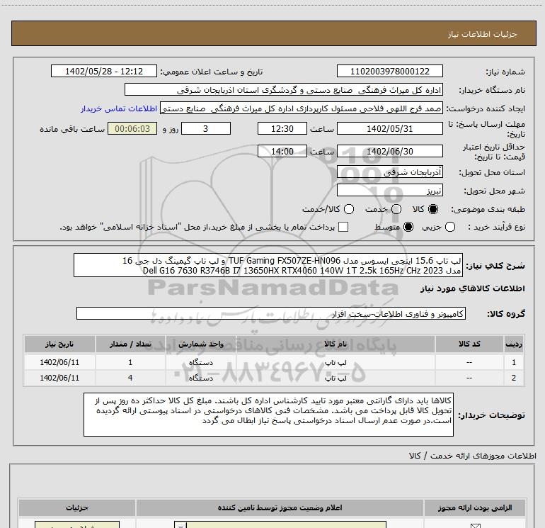
Task: Click the الزامی بودن ارائه مجوز header
Action: click(x=475, y=508)
